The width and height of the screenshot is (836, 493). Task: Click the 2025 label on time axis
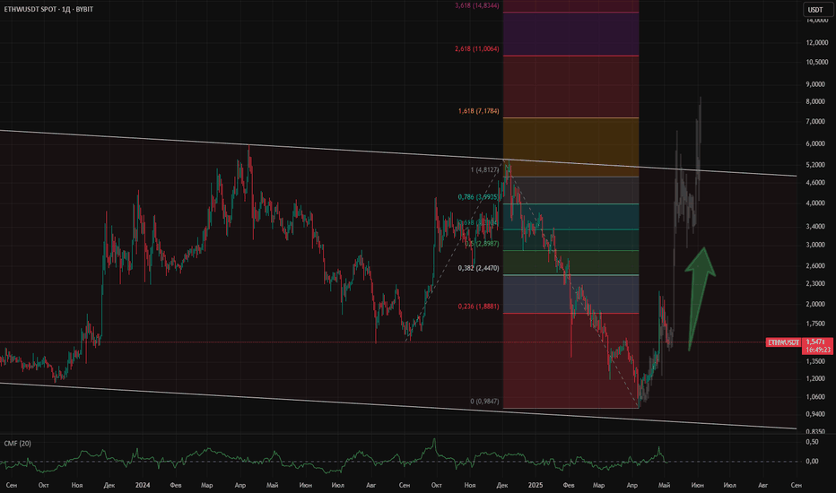(536, 485)
